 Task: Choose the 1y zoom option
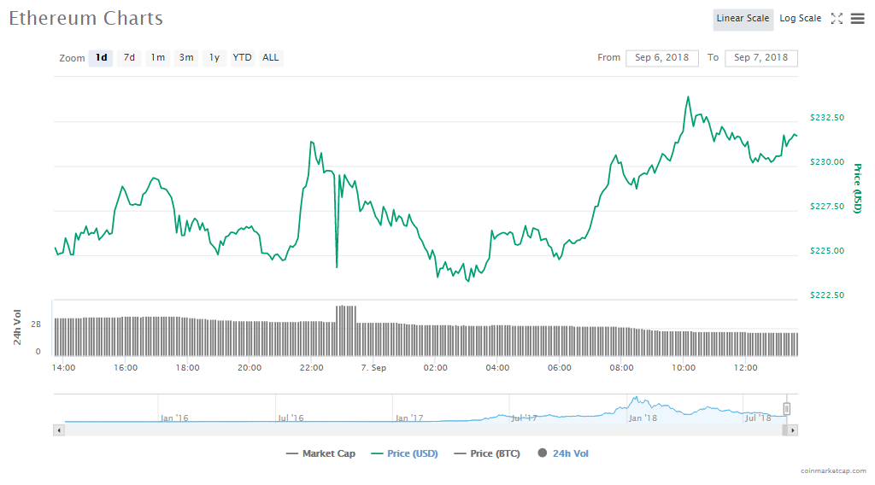pos(214,58)
